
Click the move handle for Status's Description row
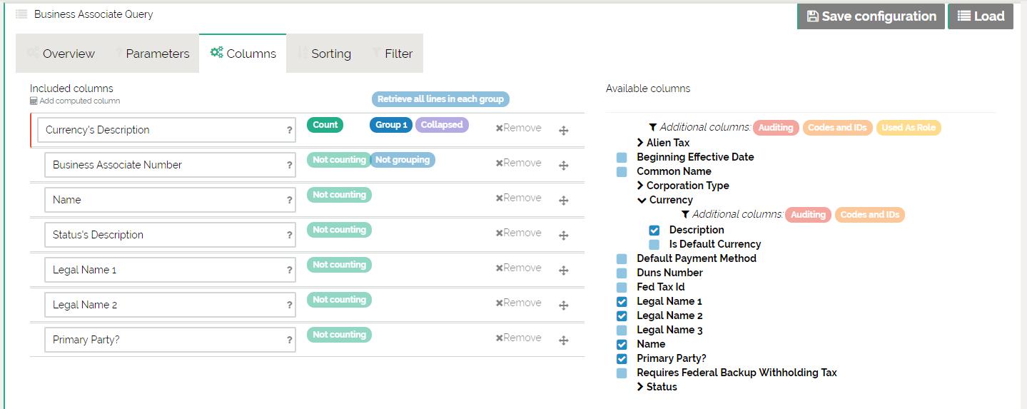click(x=563, y=236)
